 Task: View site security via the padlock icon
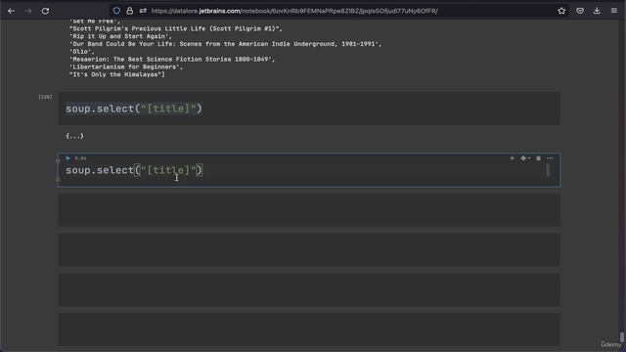(x=130, y=11)
